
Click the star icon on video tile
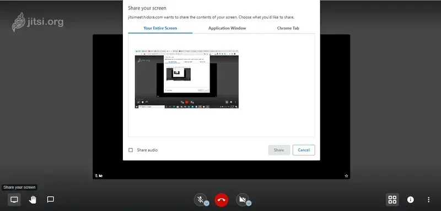click(346, 176)
